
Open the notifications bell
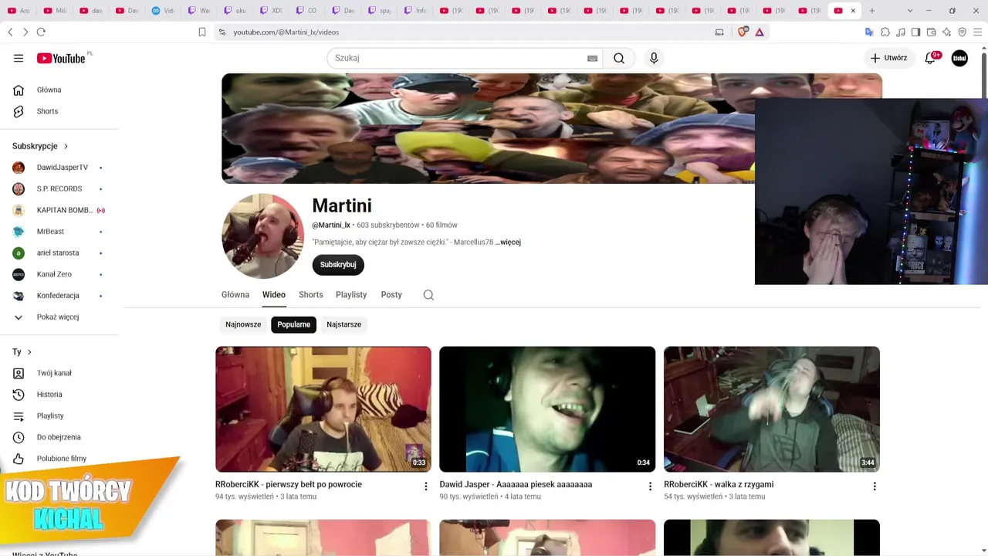pyautogui.click(x=930, y=58)
